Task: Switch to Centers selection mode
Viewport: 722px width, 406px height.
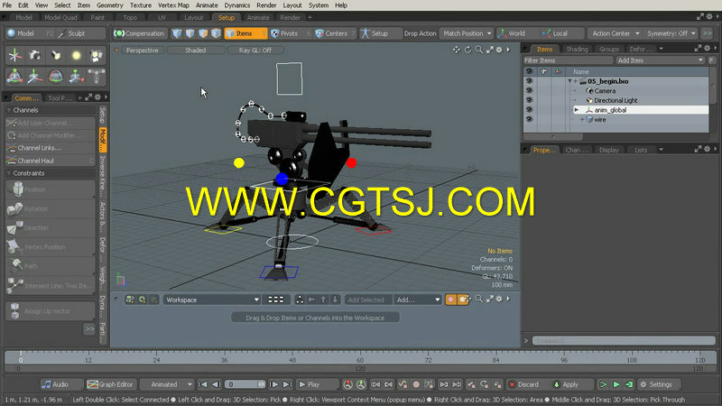Action: pyautogui.click(x=335, y=33)
